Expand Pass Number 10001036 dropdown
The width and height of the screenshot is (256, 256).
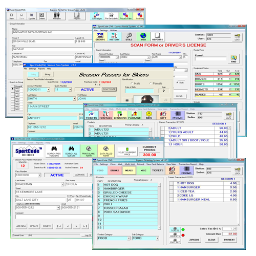(x=39, y=175)
